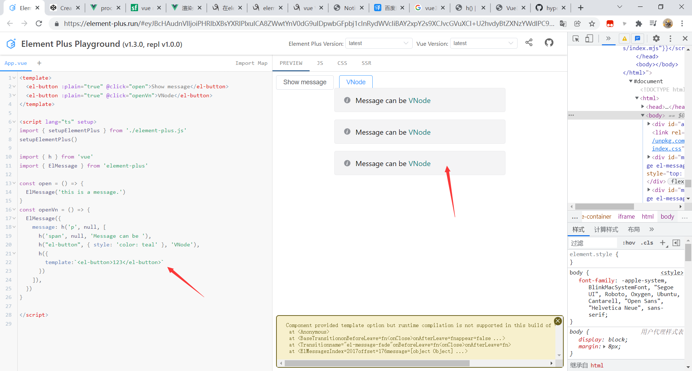Show more DevTools panels chevron
The width and height of the screenshot is (692, 371).
[608, 39]
